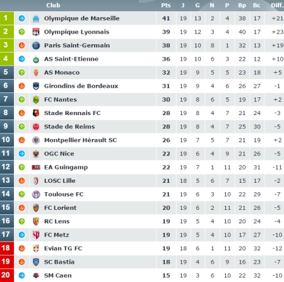The image size is (284, 282).
Task: Click the AS Saint-Etienne green logo
Action: [36, 59]
